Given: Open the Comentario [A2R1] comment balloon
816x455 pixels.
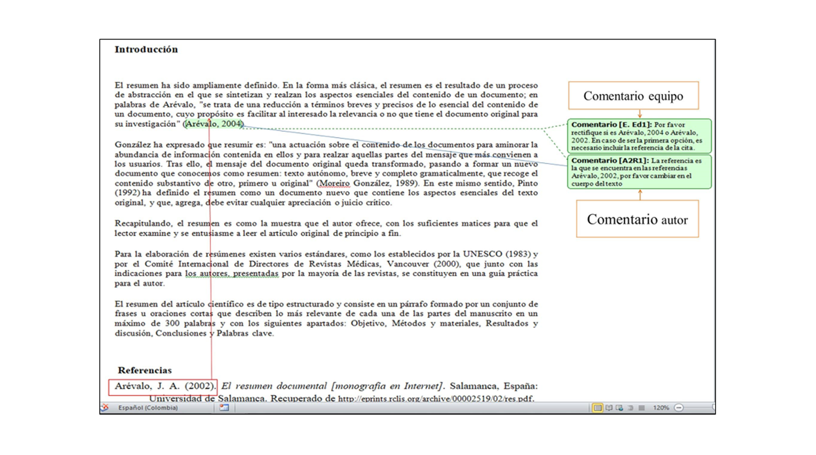Looking at the screenshot, I should pyautogui.click(x=639, y=172).
